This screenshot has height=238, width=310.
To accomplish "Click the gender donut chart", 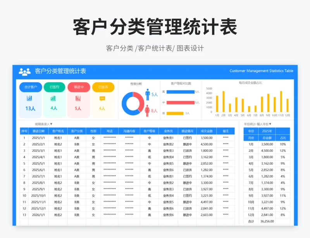I will tap(133, 103).
